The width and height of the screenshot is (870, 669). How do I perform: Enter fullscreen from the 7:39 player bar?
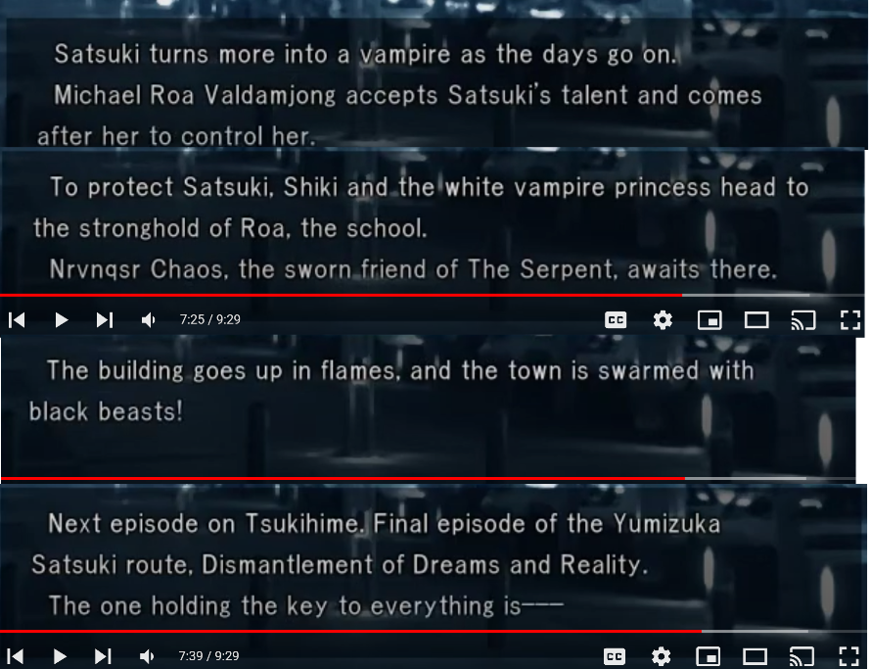[848, 656]
